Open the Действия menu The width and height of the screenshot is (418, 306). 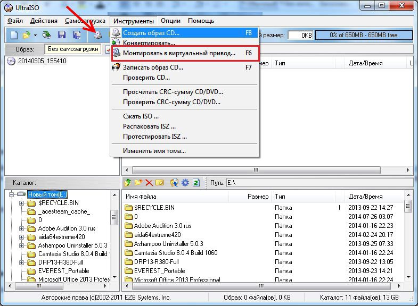[x=44, y=21]
